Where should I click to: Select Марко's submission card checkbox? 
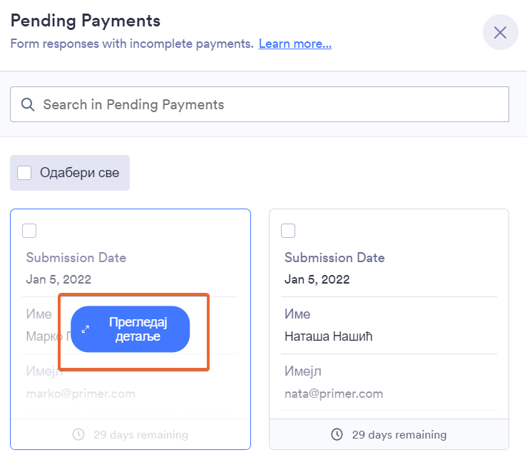(x=29, y=230)
